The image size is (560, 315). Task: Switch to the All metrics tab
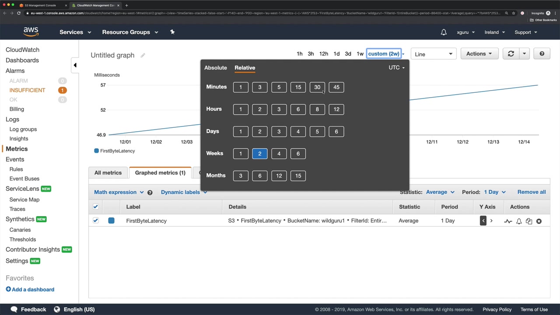pyautogui.click(x=108, y=173)
